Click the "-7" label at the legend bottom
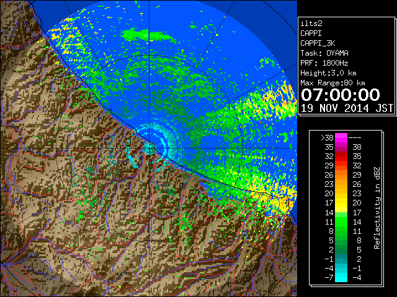 (x=329, y=278)
